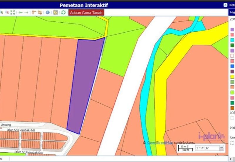
Task: Select the measure distance tool
Action: click(x=34, y=12)
